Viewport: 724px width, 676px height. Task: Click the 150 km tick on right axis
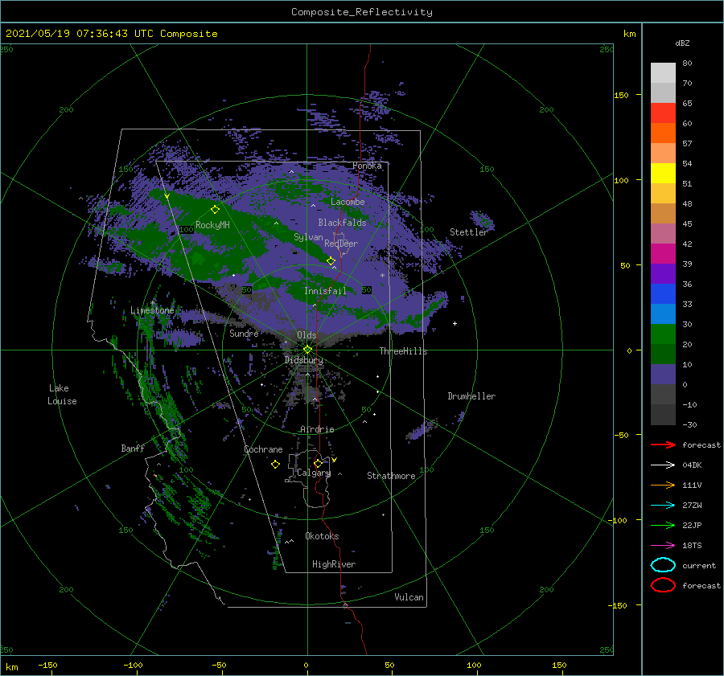click(621, 95)
